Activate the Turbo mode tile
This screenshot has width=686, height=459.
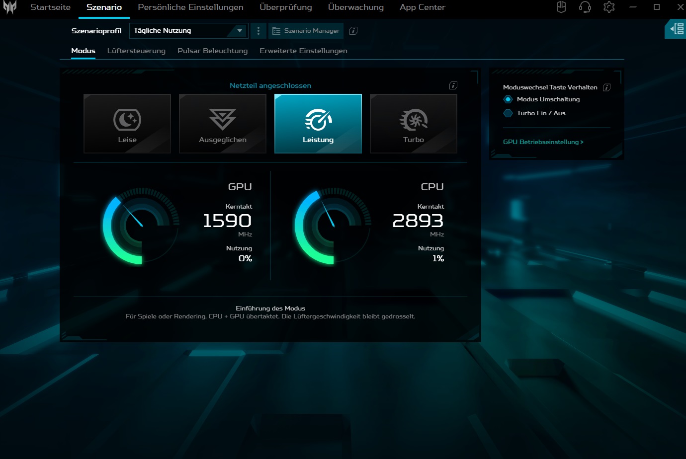click(414, 124)
